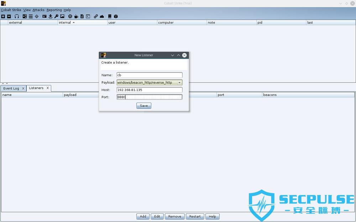The image size is (356, 222).
Task: Click the coffee cup Java applet icon
Action: pos(76,16)
